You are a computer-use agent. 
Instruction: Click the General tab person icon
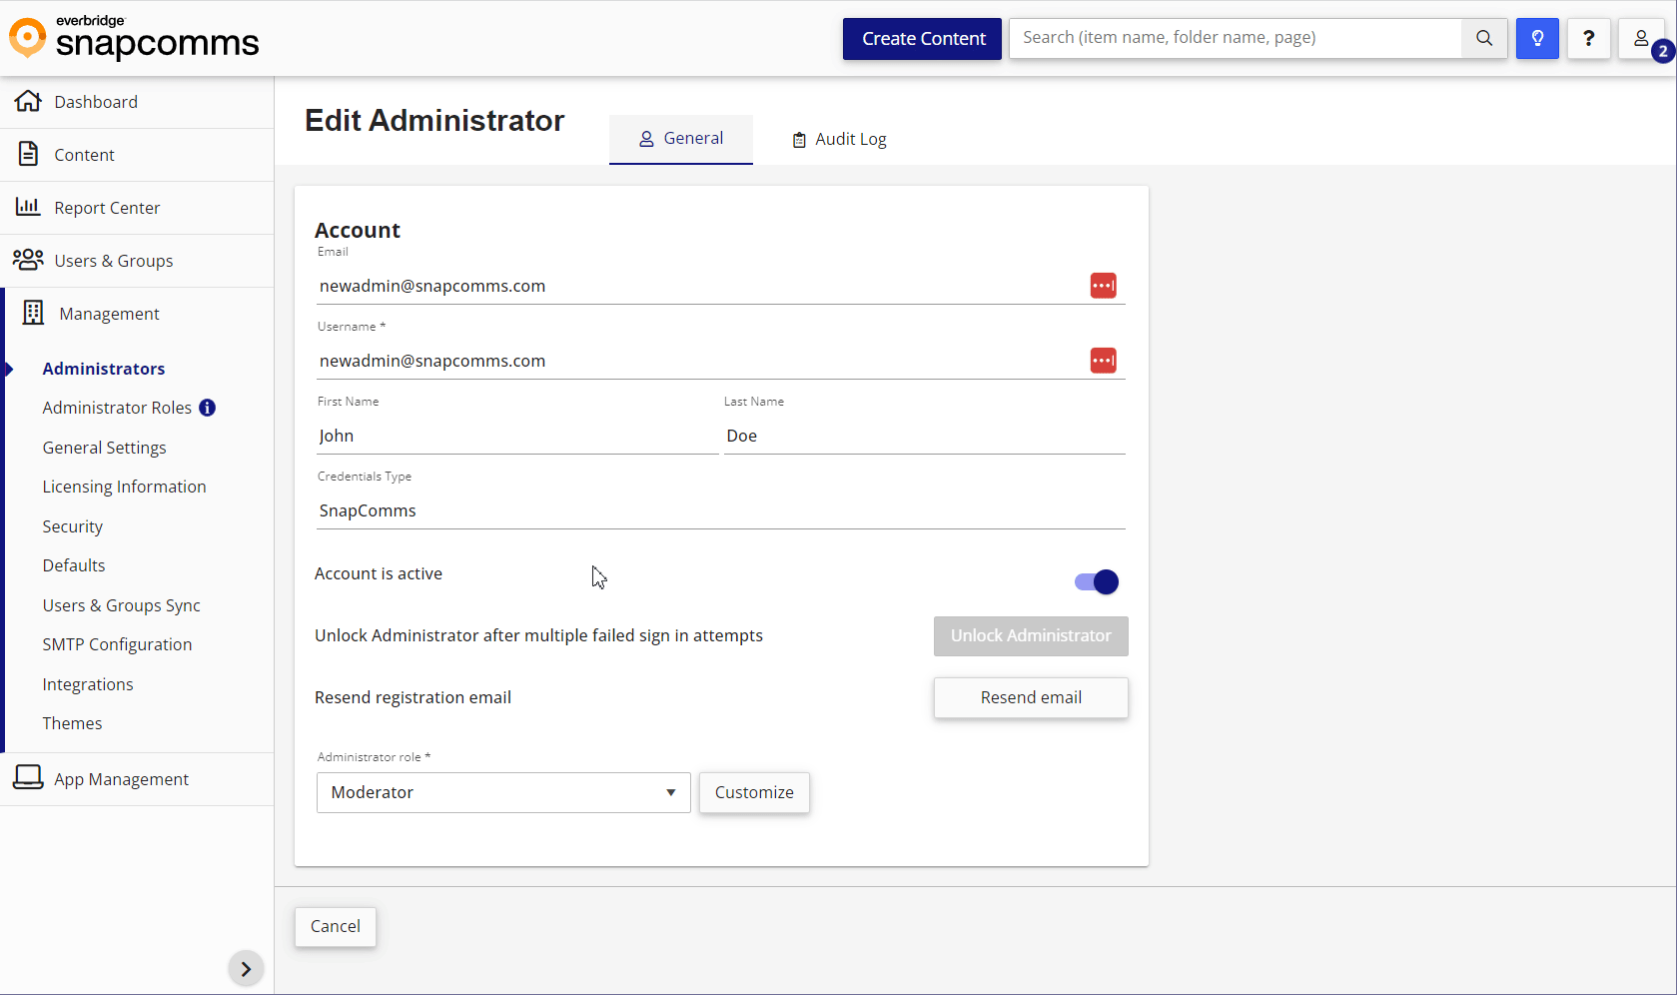point(646,139)
